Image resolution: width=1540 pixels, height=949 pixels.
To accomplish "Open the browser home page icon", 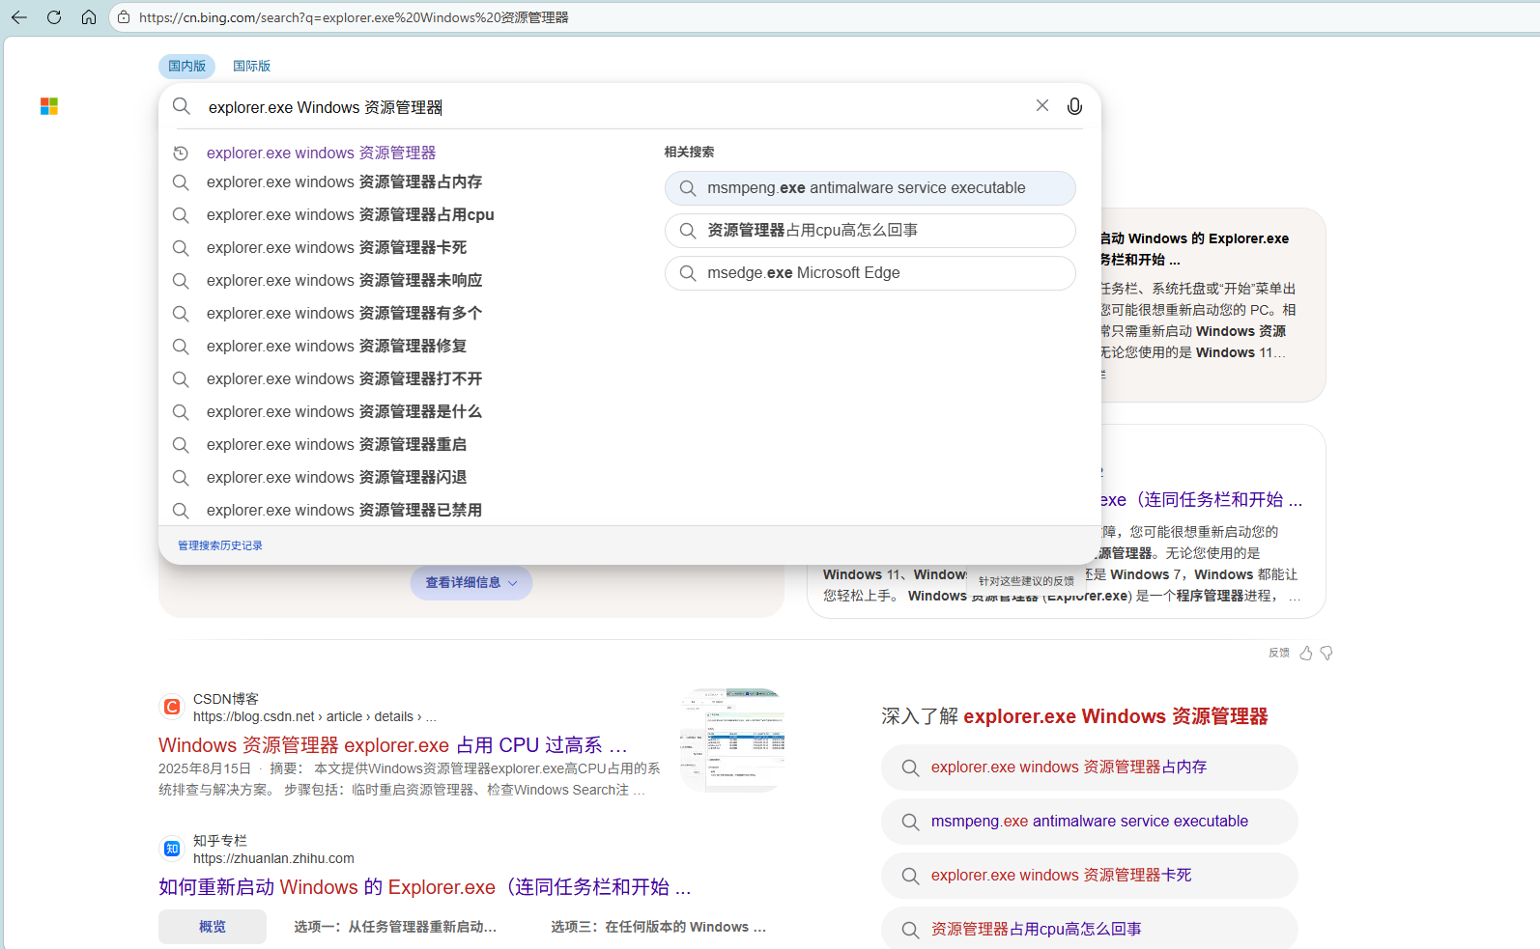I will click(x=89, y=17).
